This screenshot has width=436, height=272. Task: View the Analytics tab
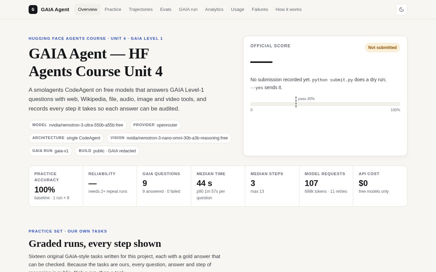(x=214, y=10)
